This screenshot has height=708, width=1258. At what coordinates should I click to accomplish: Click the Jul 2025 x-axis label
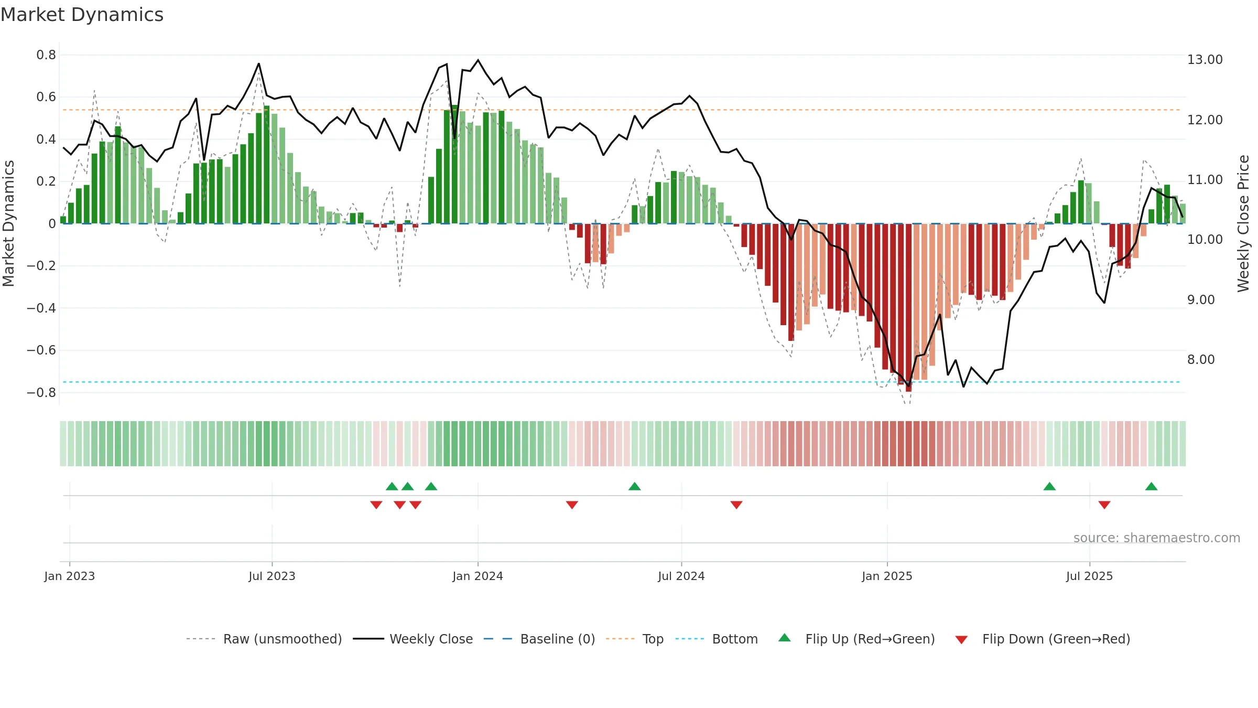tap(1090, 576)
